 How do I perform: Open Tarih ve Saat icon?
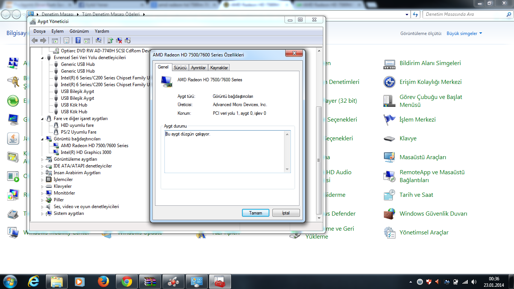click(389, 195)
